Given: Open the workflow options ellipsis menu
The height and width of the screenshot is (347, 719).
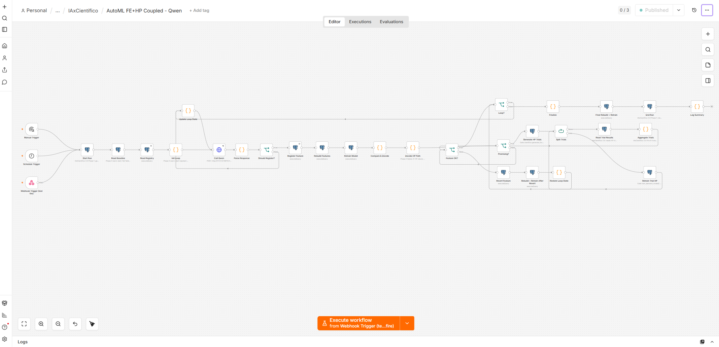Looking at the screenshot, I should point(707,10).
